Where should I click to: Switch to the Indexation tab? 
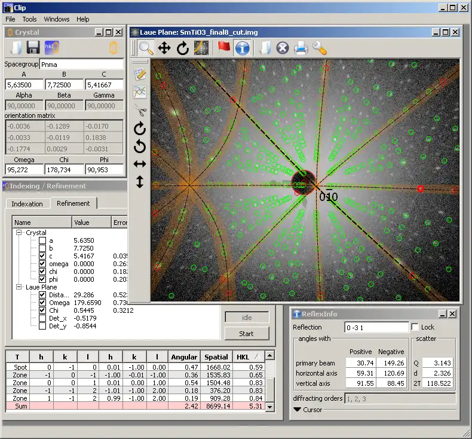27,204
